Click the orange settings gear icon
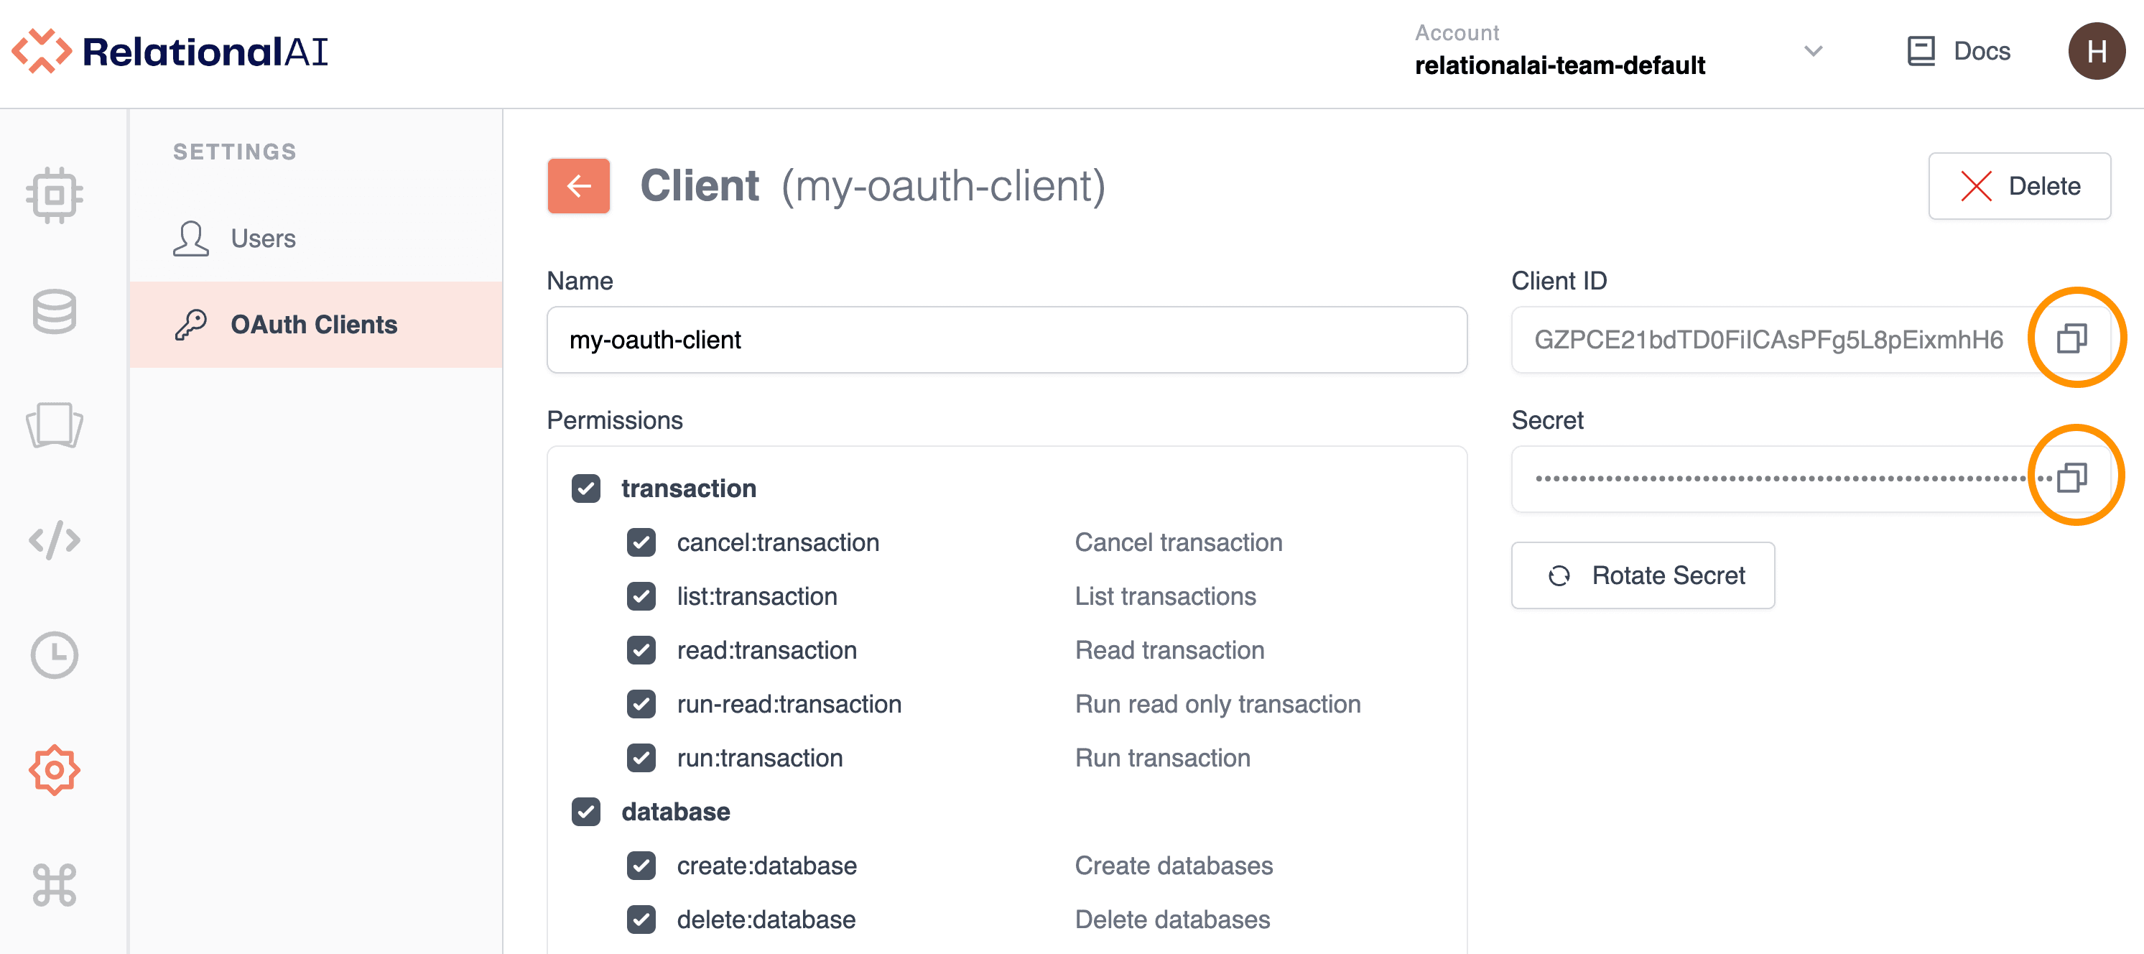 click(x=54, y=770)
